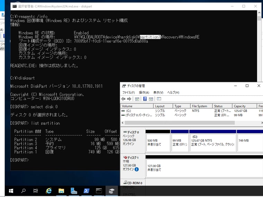Switch to Command Prompt taskbar button

click(99, 191)
